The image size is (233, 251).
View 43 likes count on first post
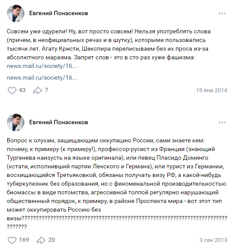point(22,90)
